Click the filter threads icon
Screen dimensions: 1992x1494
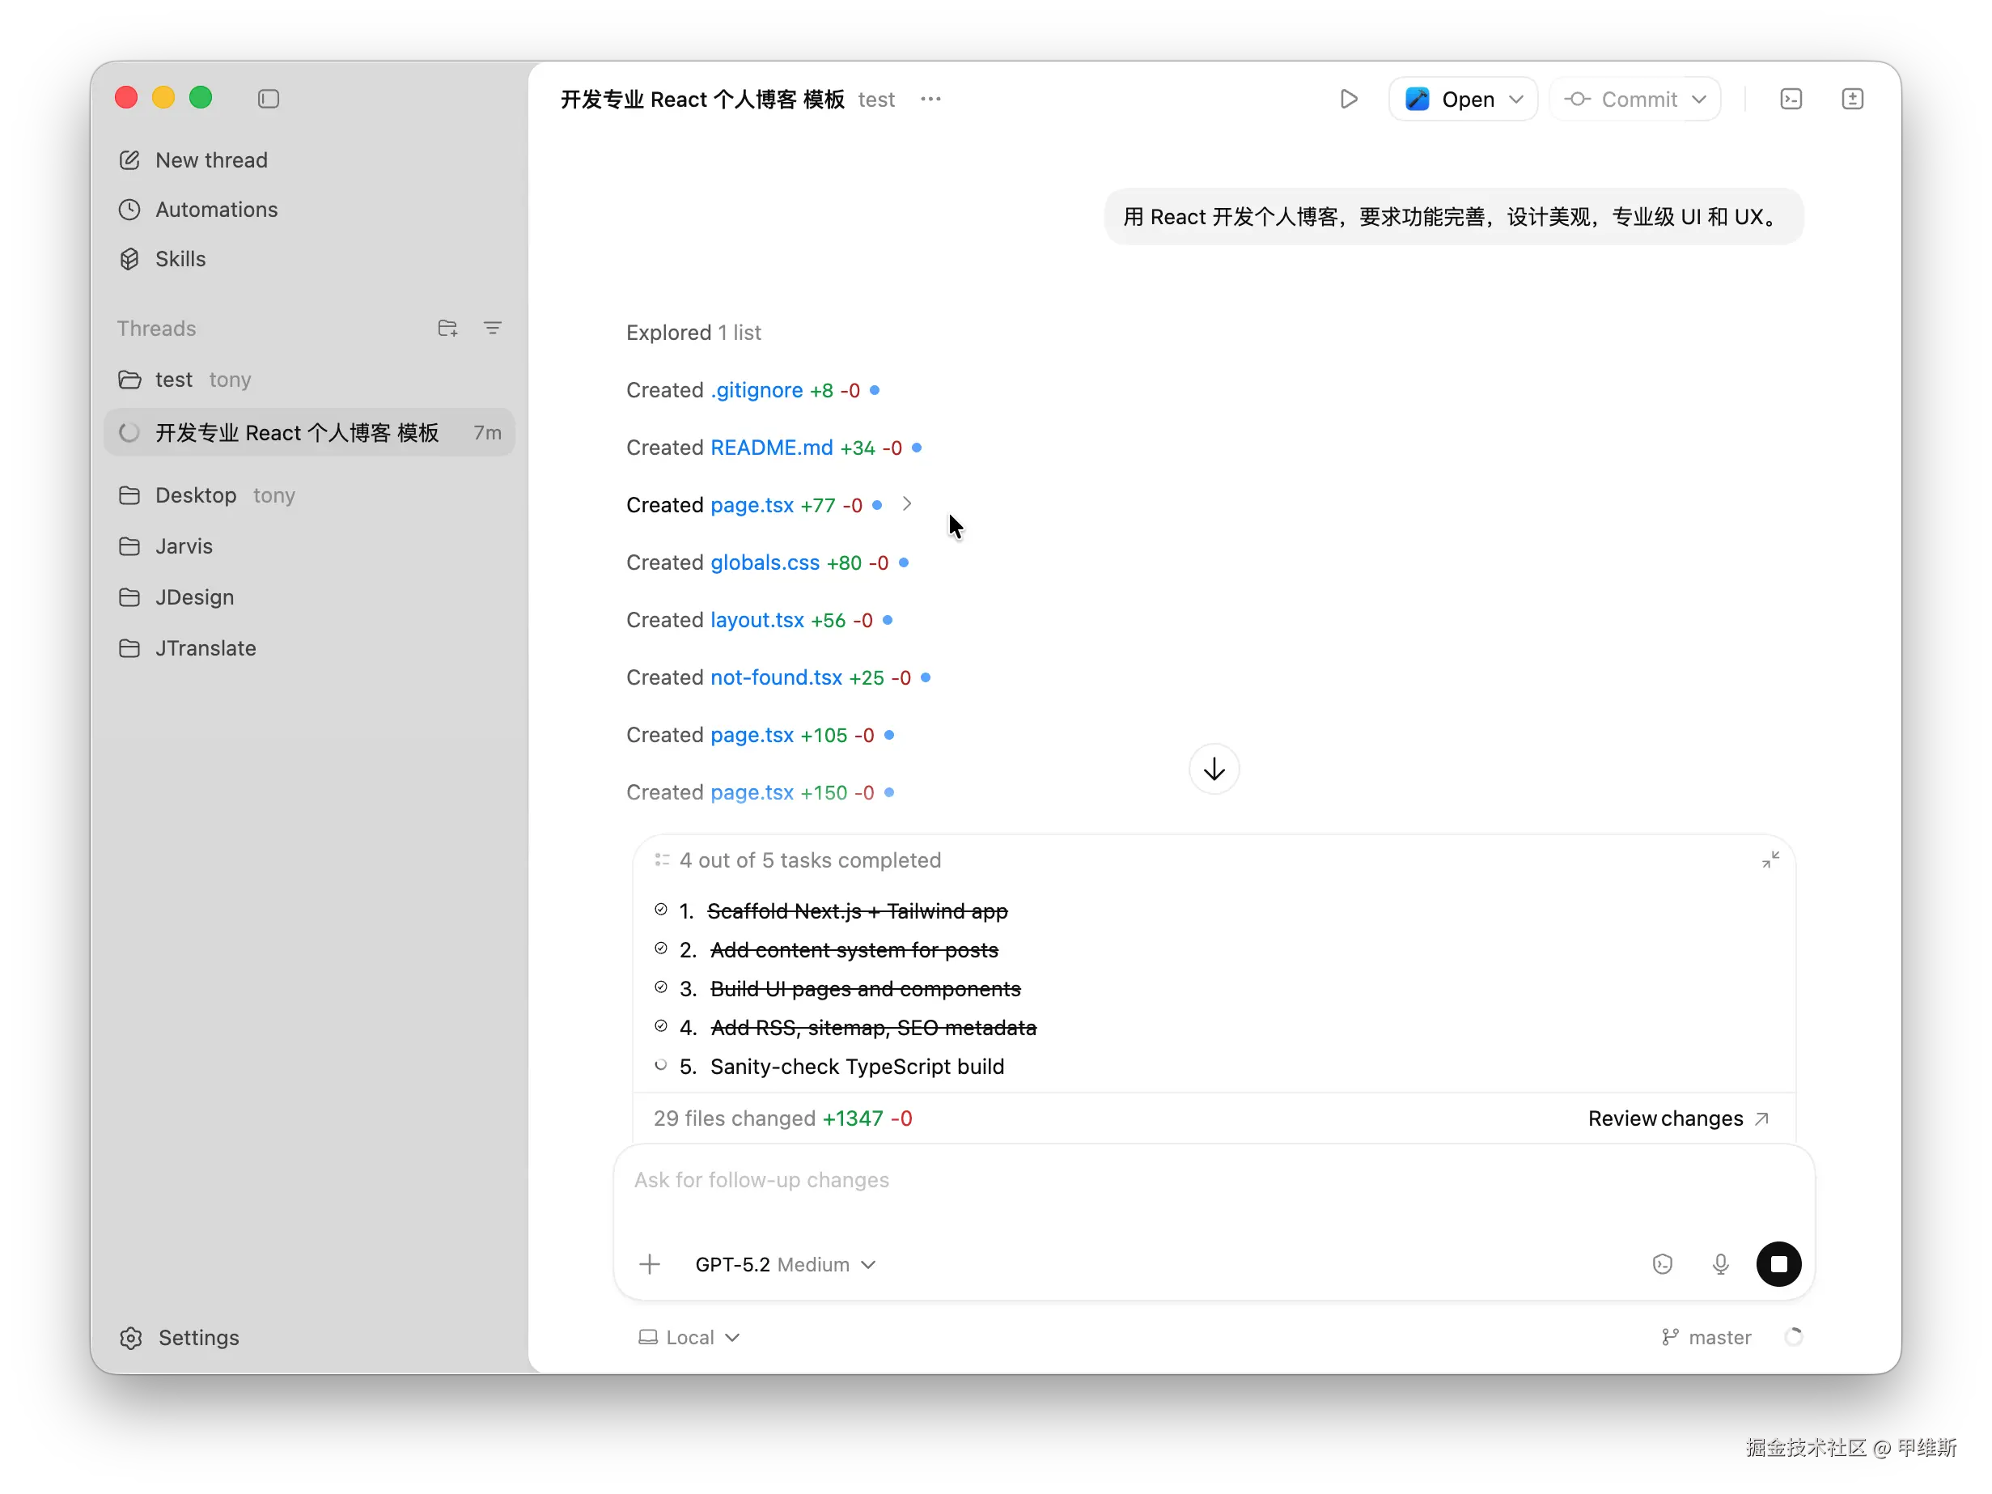(493, 328)
